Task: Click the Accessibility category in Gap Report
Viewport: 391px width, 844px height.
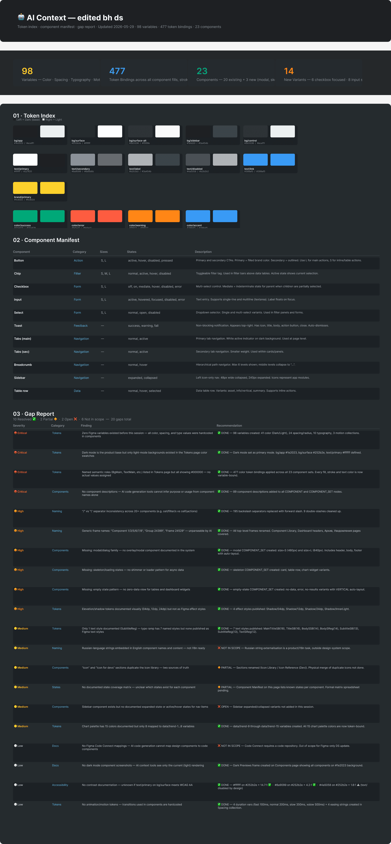Action: click(x=60, y=785)
